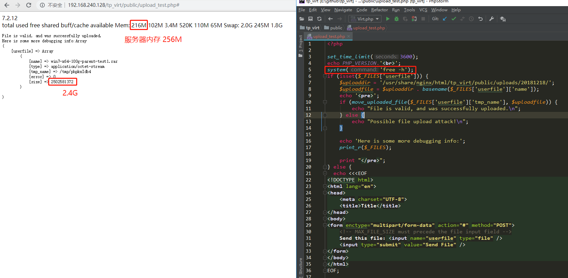
Task: Click upload_test.php breadcrumb in navigation bar
Action: click(366, 28)
